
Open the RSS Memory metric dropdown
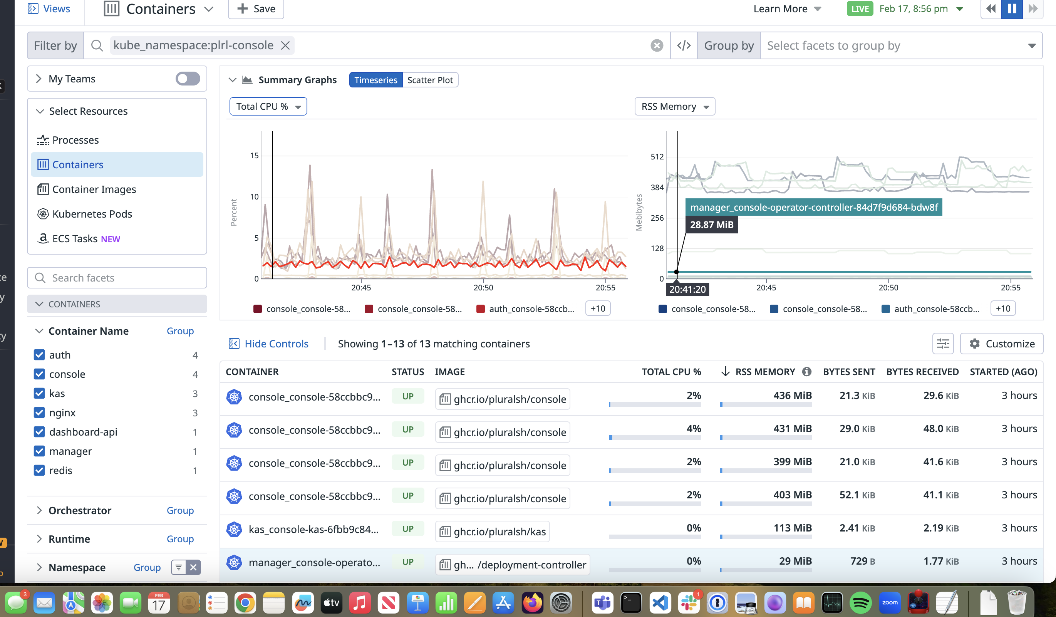point(675,106)
